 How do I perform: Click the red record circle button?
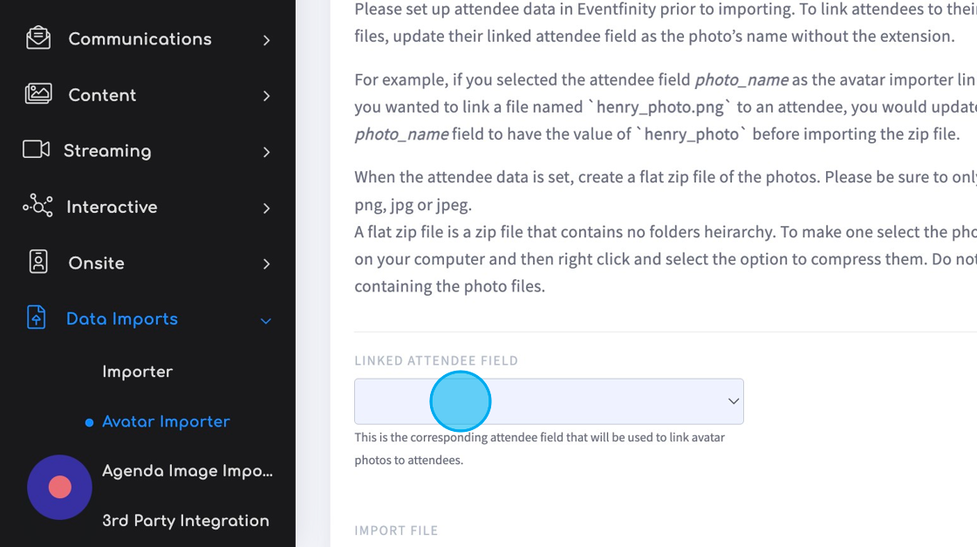(x=60, y=487)
